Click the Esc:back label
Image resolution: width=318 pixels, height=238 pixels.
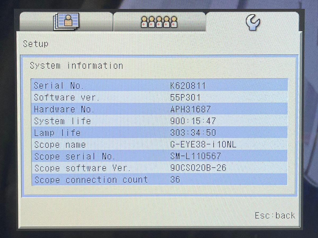pos(275,215)
